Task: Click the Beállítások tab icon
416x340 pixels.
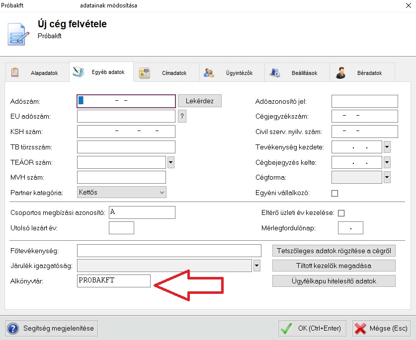Action: (275, 73)
